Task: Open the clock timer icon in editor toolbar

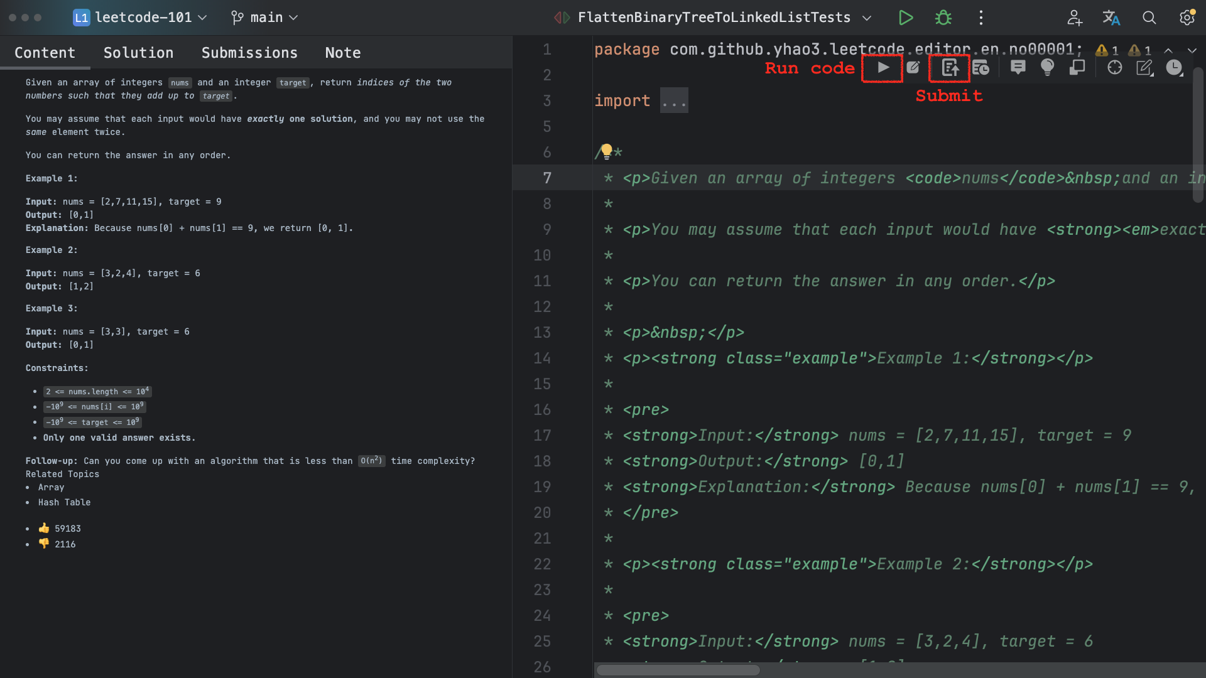Action: click(x=1174, y=68)
